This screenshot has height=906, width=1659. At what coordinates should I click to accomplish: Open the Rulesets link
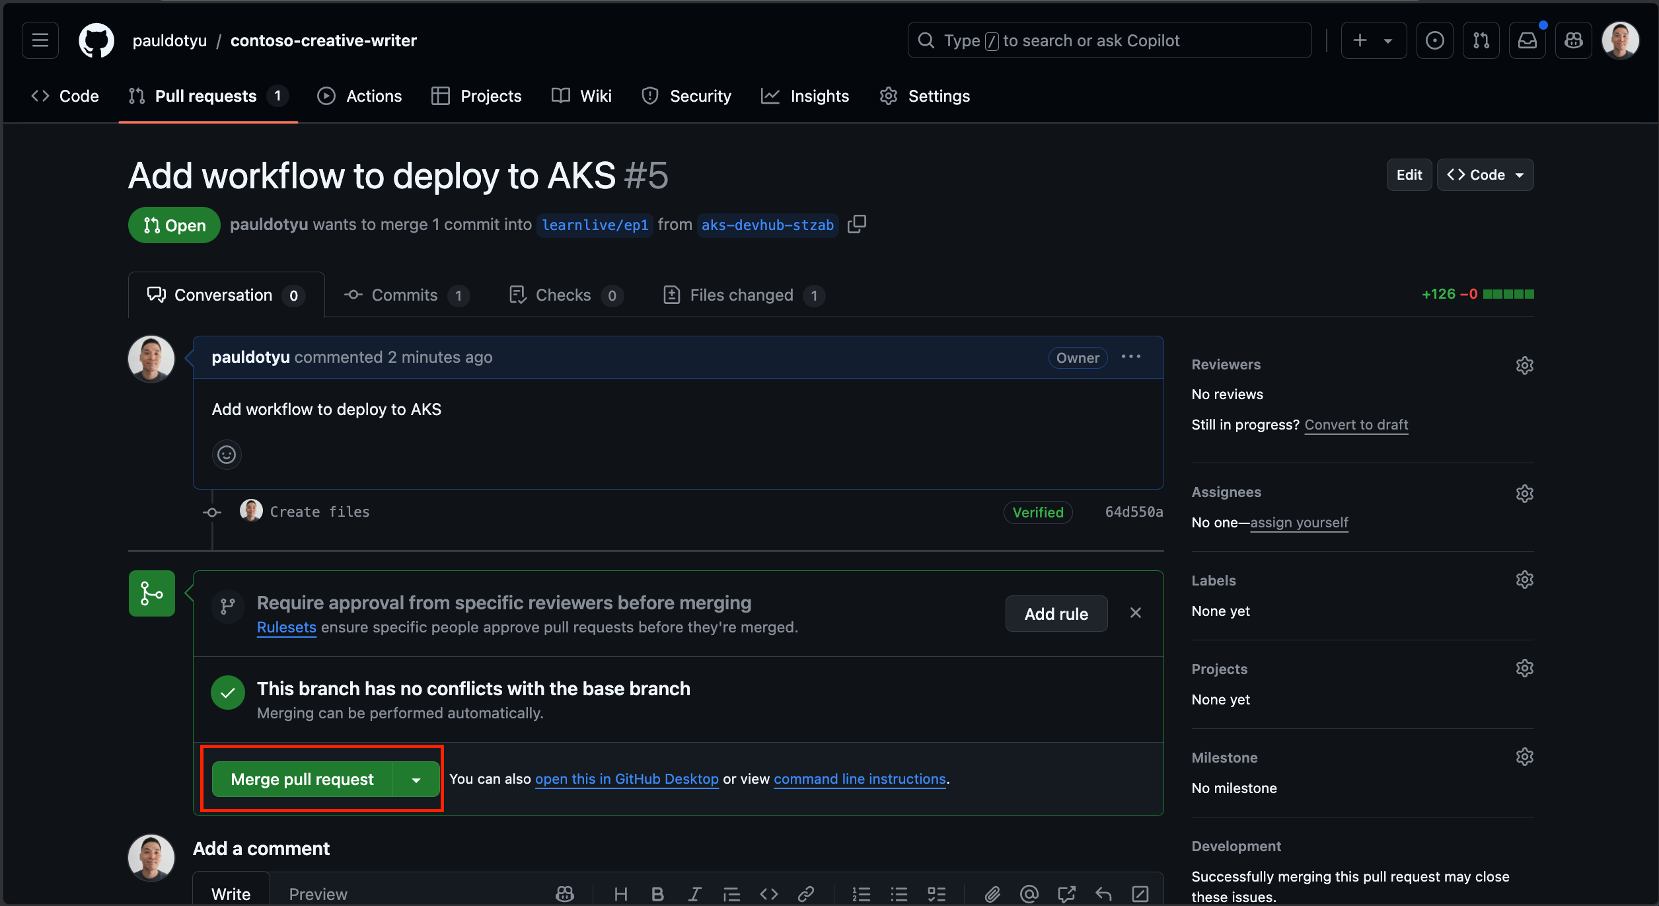click(287, 628)
